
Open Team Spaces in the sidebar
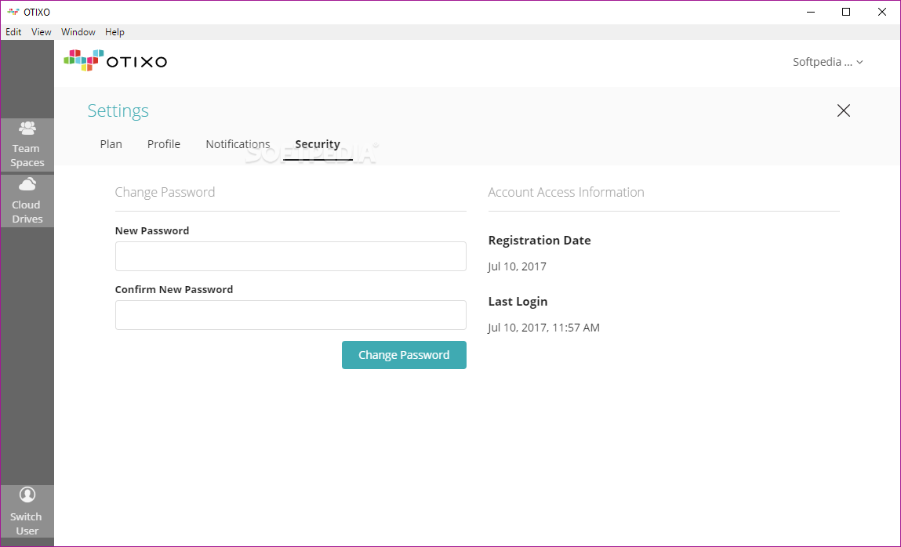coord(27,145)
